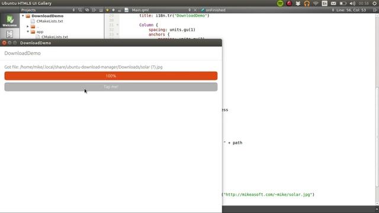Screen dimensions: 379x213
Task: Click the go forward navigation arrow
Action: click(x=113, y=10)
